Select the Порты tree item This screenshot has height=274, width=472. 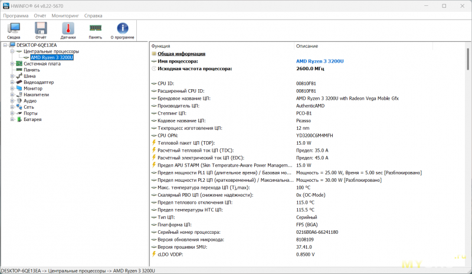point(31,113)
